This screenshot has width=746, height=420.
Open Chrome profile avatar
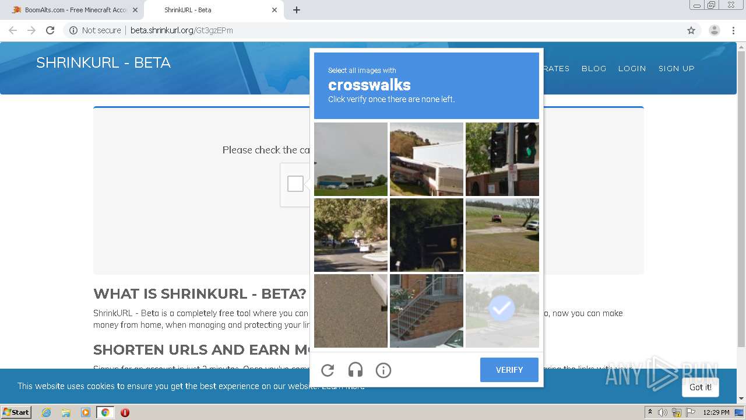(x=715, y=30)
